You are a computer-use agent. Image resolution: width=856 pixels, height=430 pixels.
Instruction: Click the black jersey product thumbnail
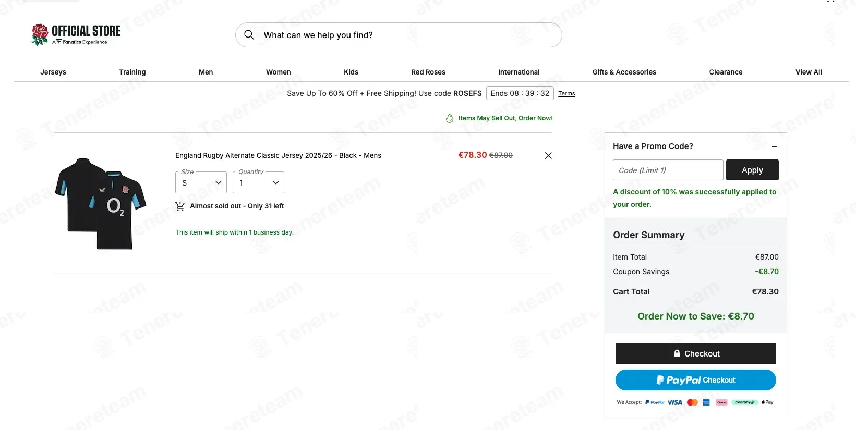click(101, 204)
